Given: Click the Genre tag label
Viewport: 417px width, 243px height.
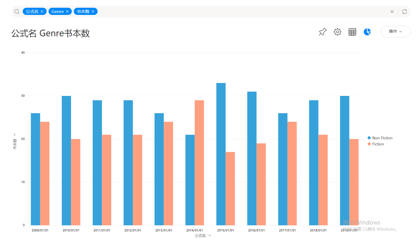Looking at the screenshot, I should click(x=58, y=12).
